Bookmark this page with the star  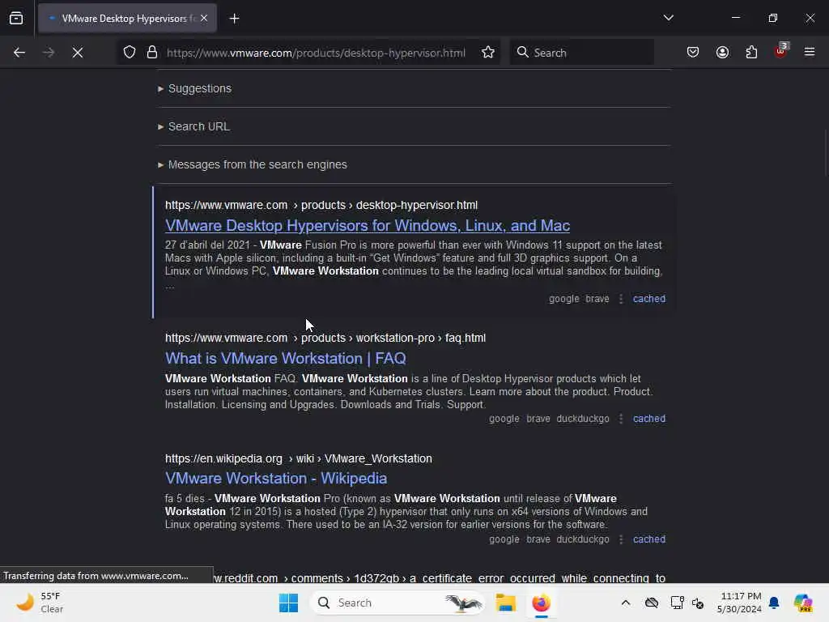pos(488,53)
